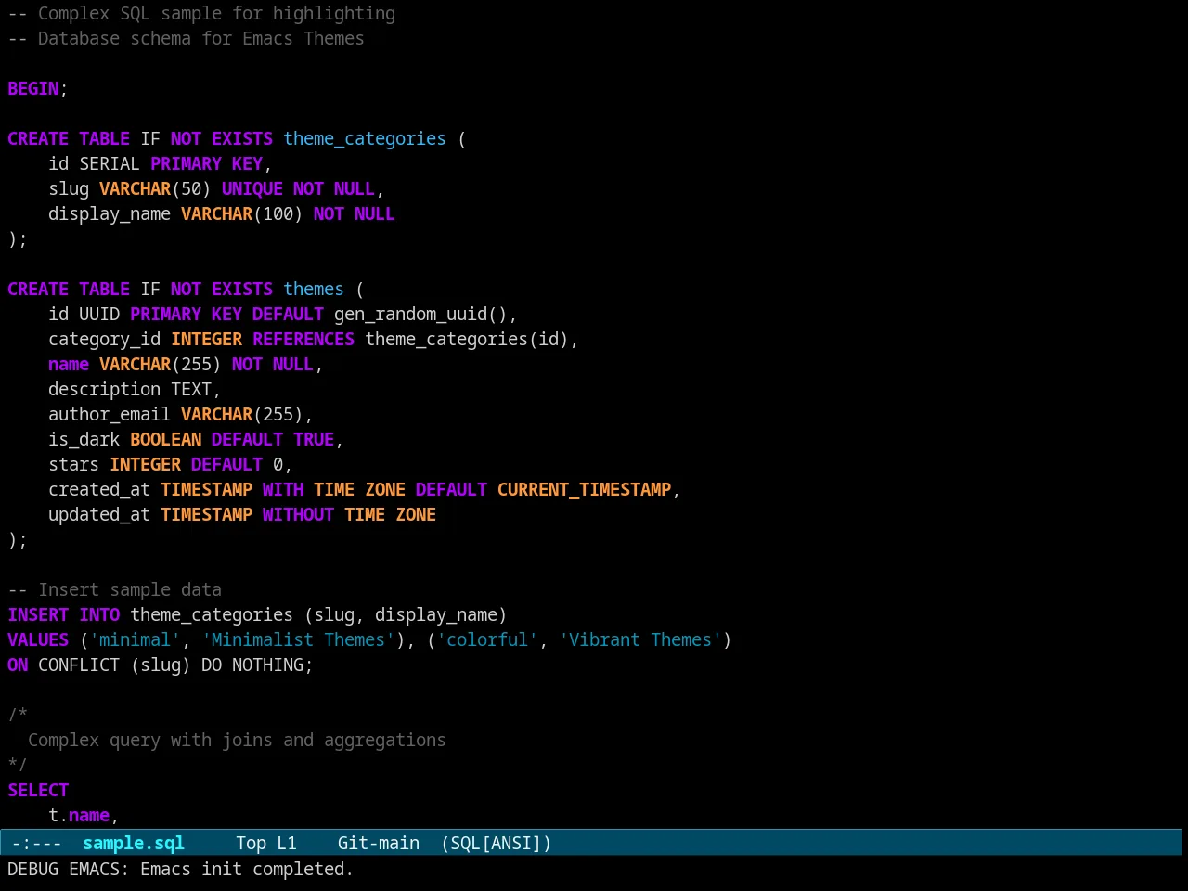
Task: Click the echo area message 'Emacs init completed.'
Action: pos(247,869)
